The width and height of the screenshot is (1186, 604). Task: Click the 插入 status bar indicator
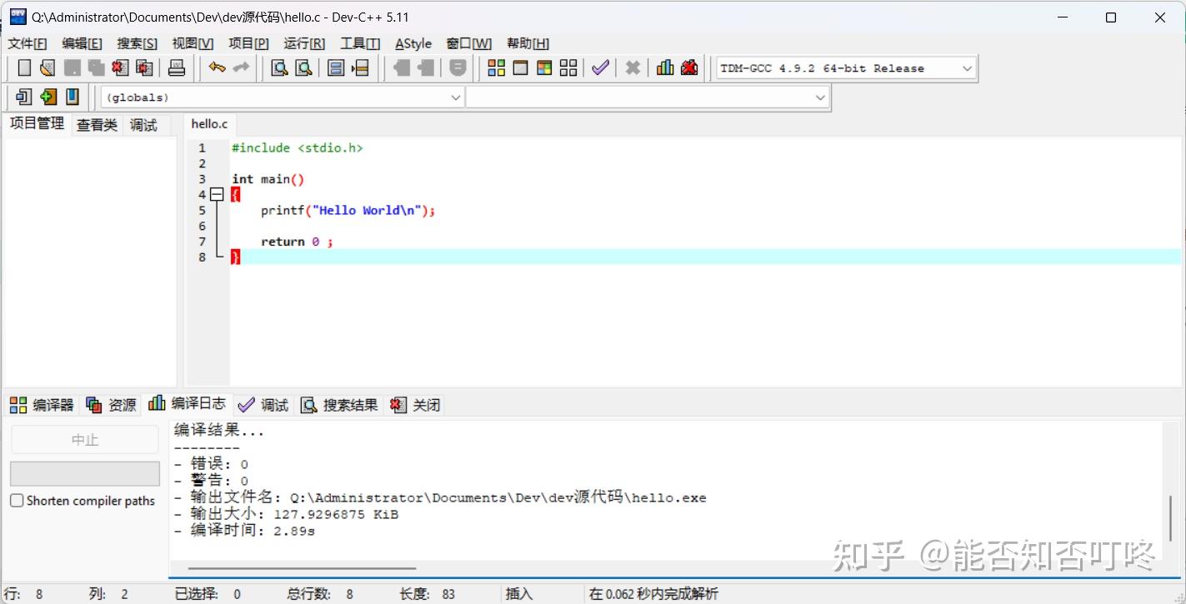coord(518,593)
